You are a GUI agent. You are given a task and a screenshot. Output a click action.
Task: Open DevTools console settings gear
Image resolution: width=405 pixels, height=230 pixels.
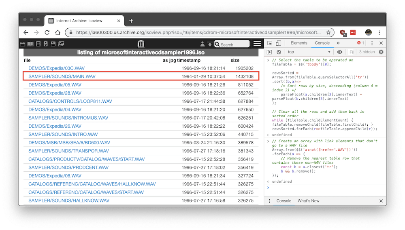pyautogui.click(x=381, y=52)
